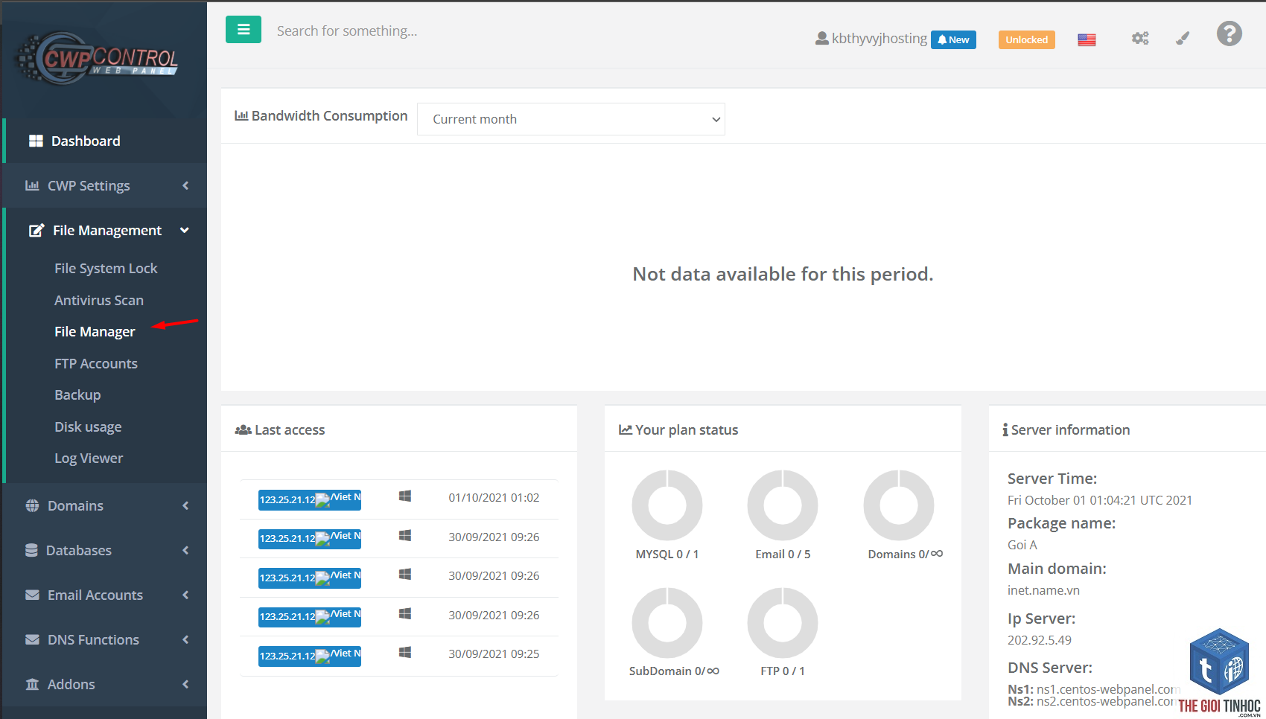The width and height of the screenshot is (1266, 719).
Task: Click the DNS Functions envelope icon
Action: click(32, 639)
